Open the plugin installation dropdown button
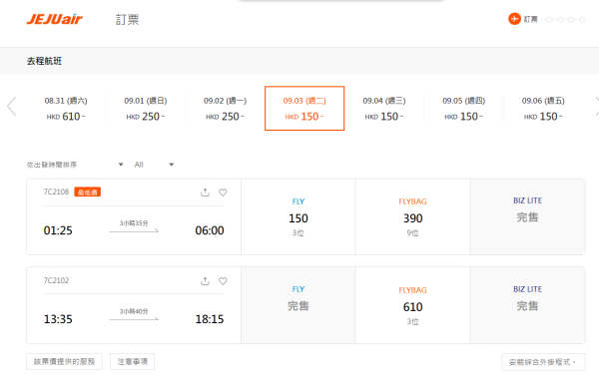The image size is (599, 381). (x=543, y=362)
